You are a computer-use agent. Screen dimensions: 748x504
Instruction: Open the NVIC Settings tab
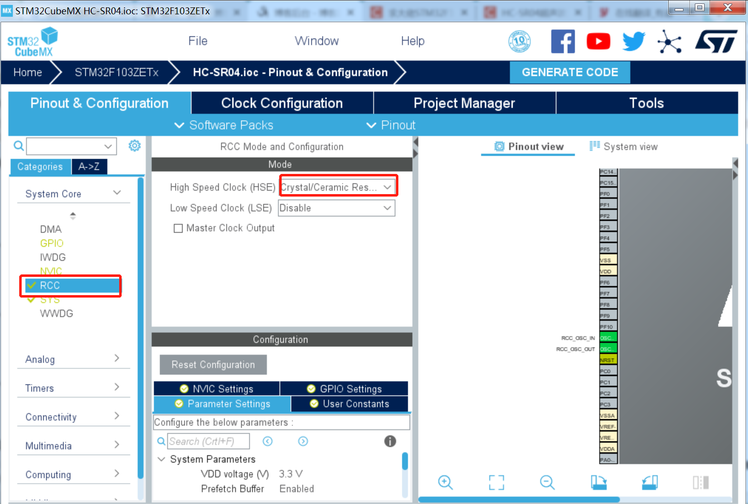(x=217, y=389)
